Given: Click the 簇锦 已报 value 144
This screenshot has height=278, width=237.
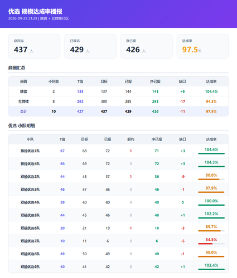Looking at the screenshot, I should point(128,92).
